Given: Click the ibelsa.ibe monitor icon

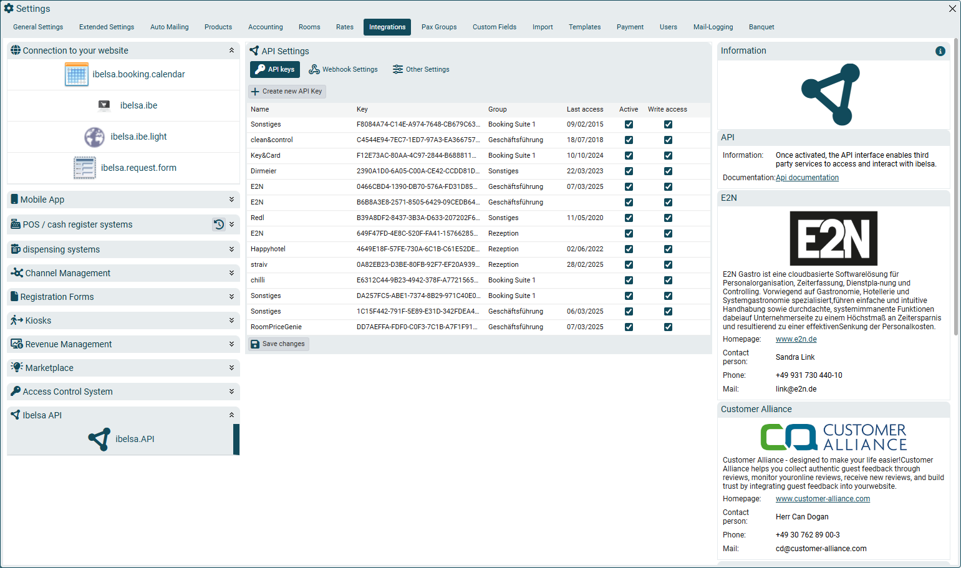Looking at the screenshot, I should click(x=104, y=105).
